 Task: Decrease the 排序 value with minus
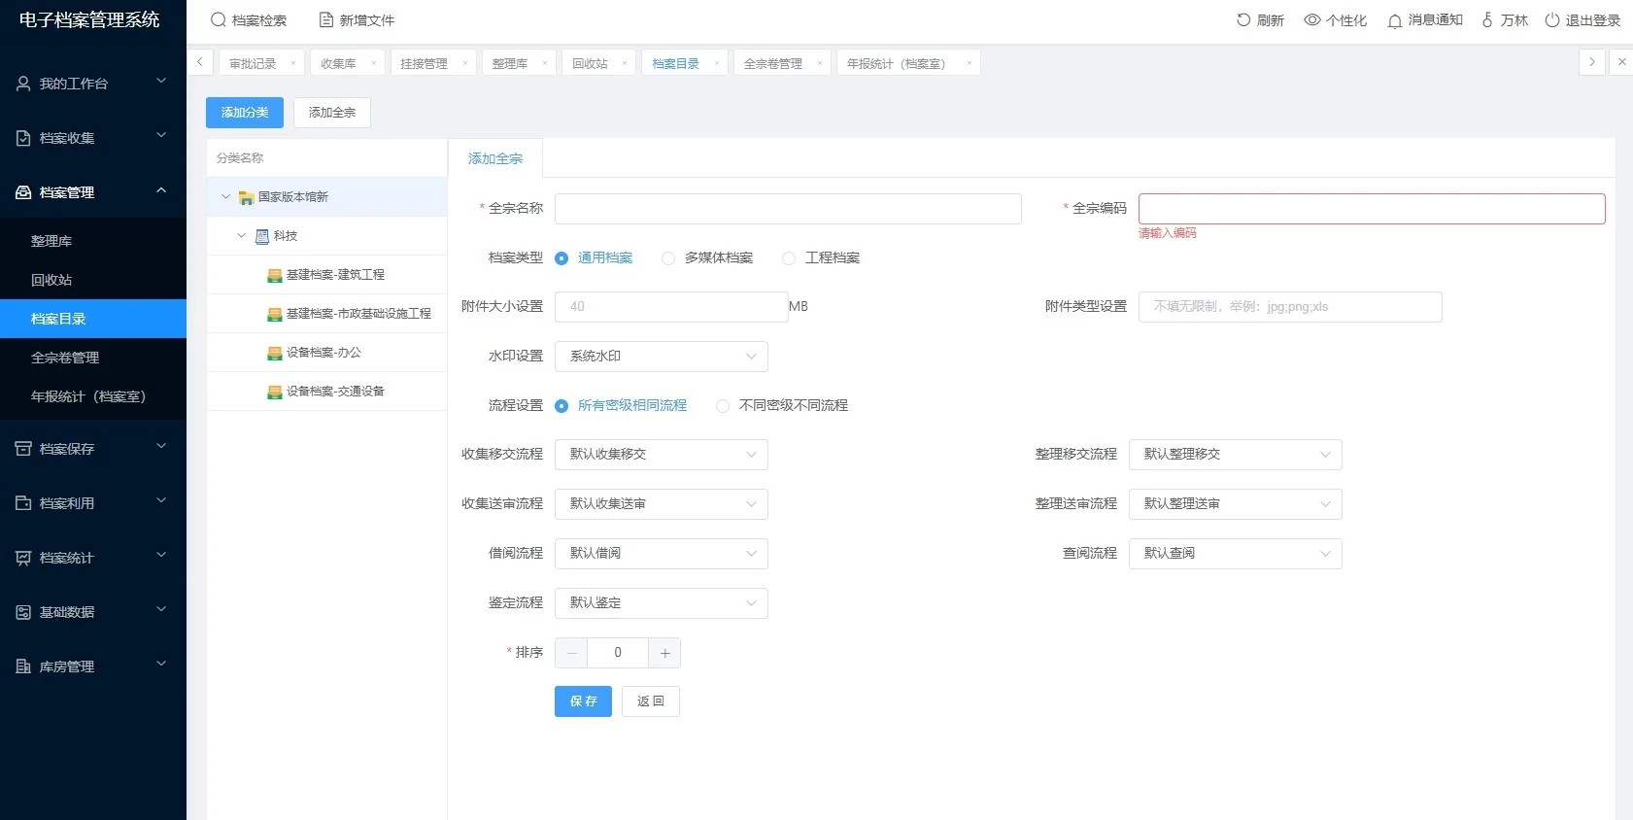click(x=571, y=653)
